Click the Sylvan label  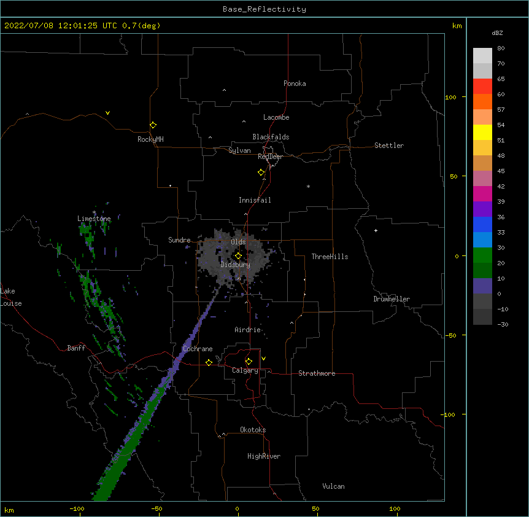[239, 150]
